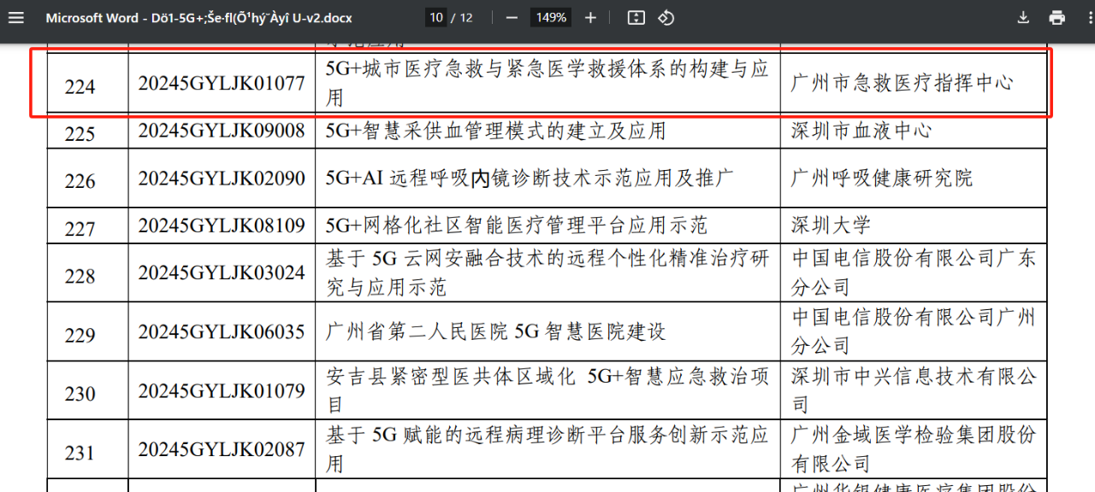Select text 5G+网格化社区智能医疗管理平台应用示范
The image size is (1095, 492).
coord(517,225)
